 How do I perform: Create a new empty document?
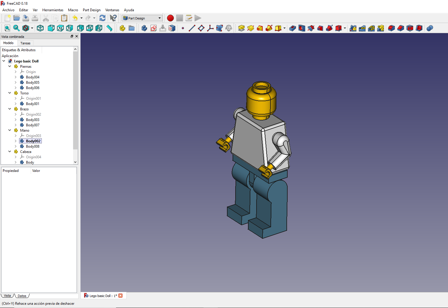7,18
